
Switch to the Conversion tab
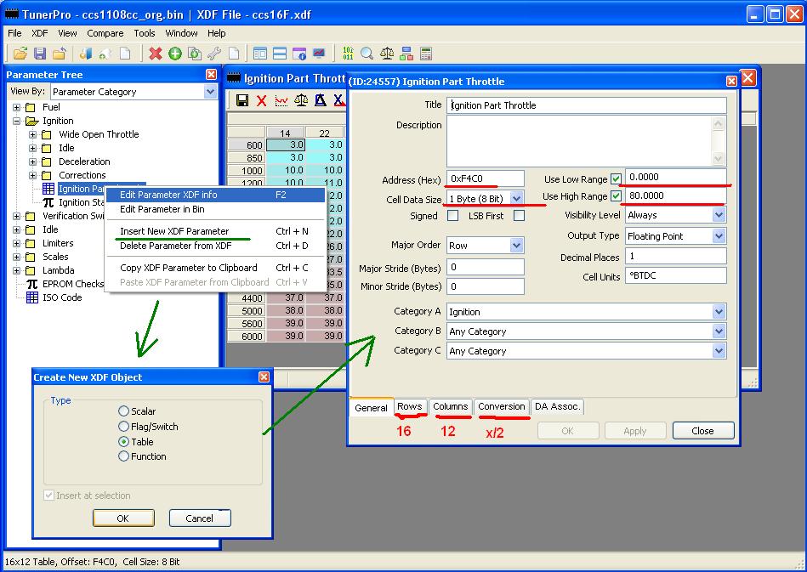502,407
